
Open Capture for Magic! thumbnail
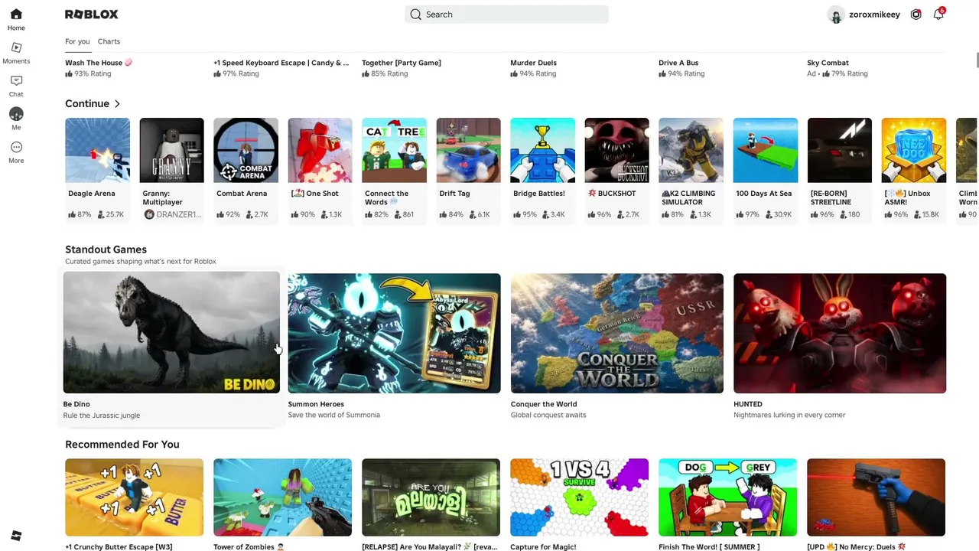pos(579,497)
